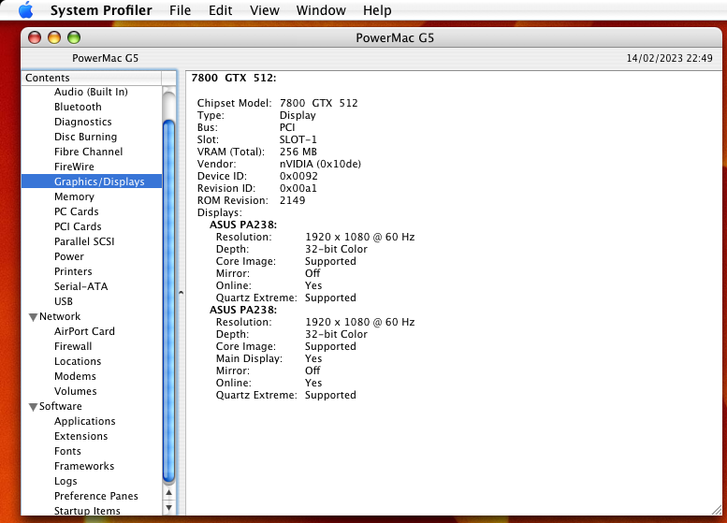Select Firewall under Network
The image size is (727, 523).
73,346
